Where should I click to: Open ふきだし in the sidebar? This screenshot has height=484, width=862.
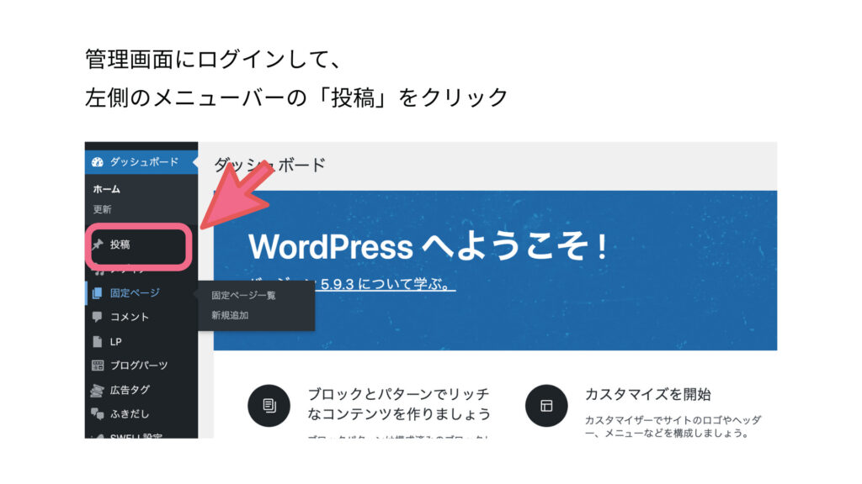pyautogui.click(x=130, y=413)
